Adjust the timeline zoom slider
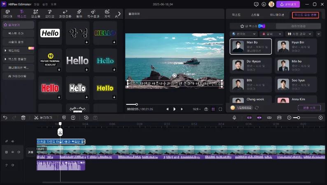 [305, 118]
